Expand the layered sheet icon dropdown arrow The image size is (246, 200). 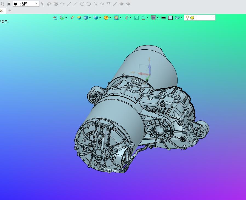coord(182,18)
